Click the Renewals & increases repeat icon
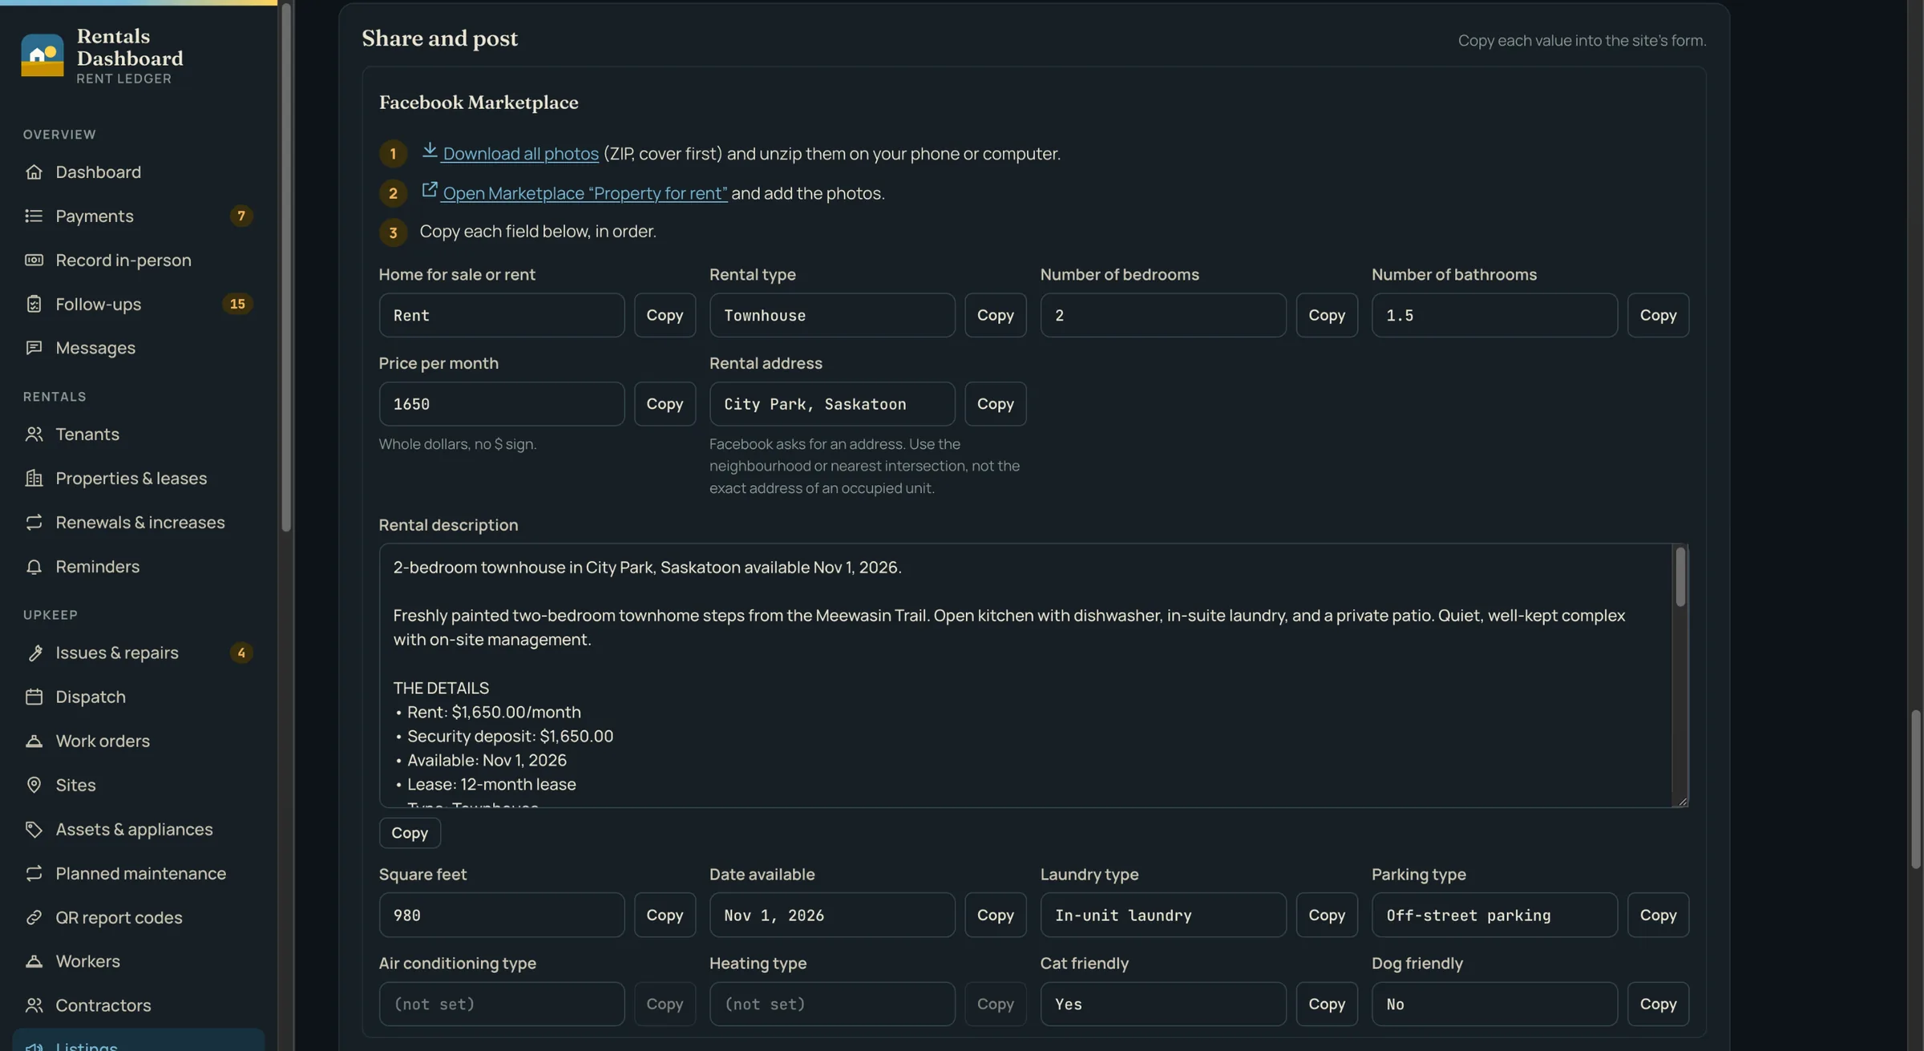 coord(34,523)
